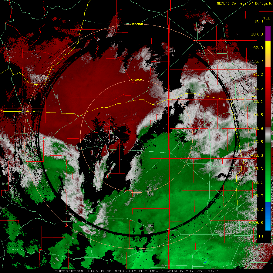Click the Super-Resolution Base Velocity caption
Viewport: 273px width, 273px height.
tap(136, 271)
